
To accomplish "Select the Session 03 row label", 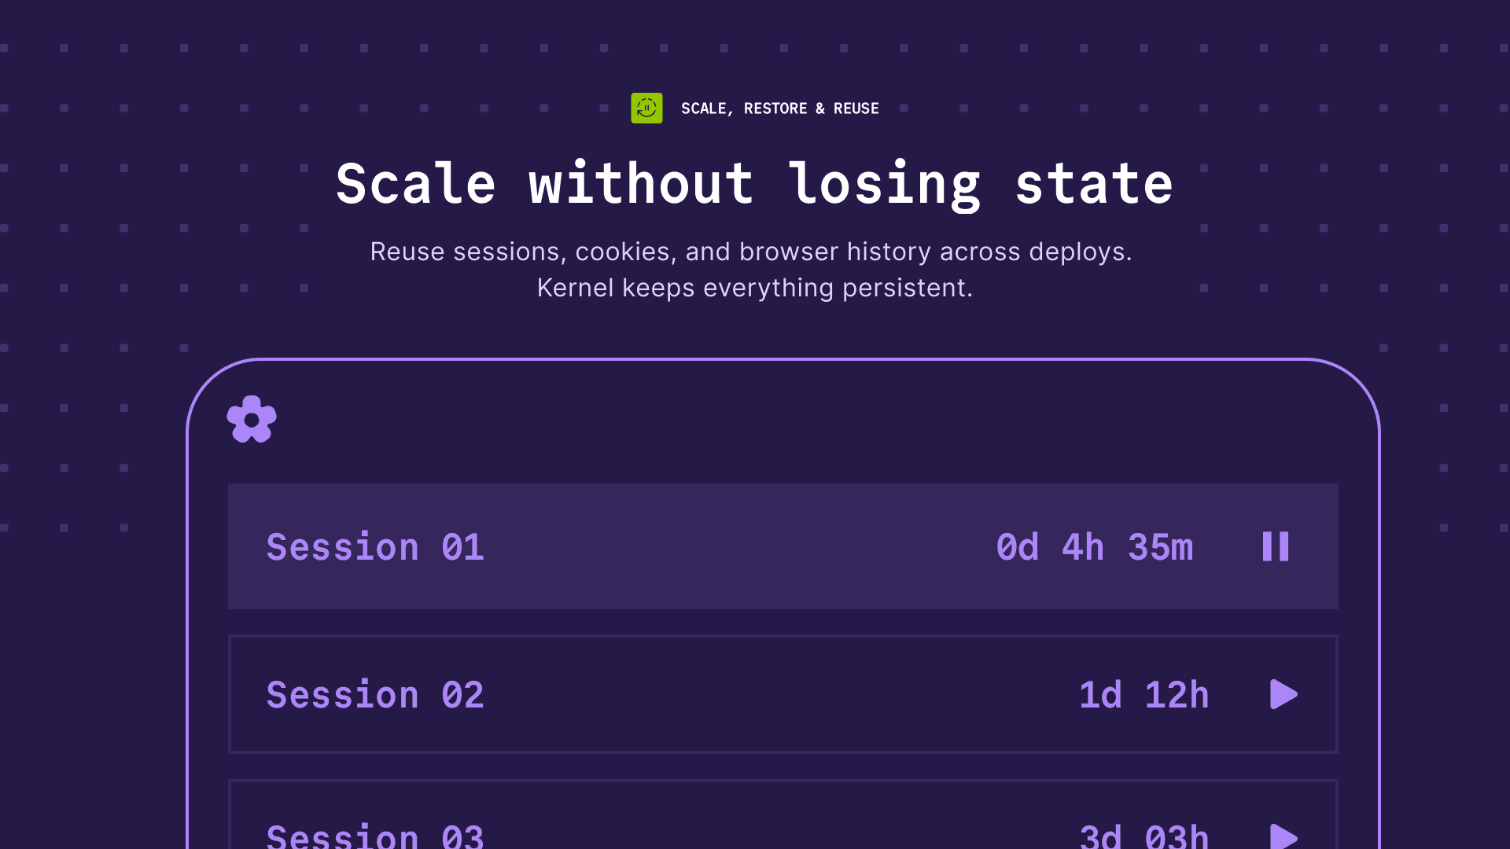I will 375,836.
